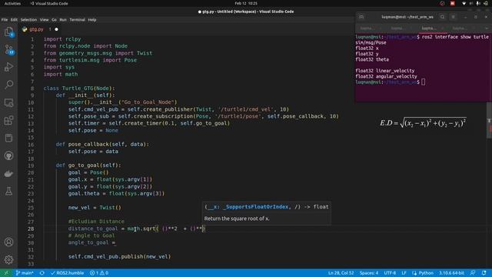Click the remote window indicator in status bar

click(x=6, y=273)
